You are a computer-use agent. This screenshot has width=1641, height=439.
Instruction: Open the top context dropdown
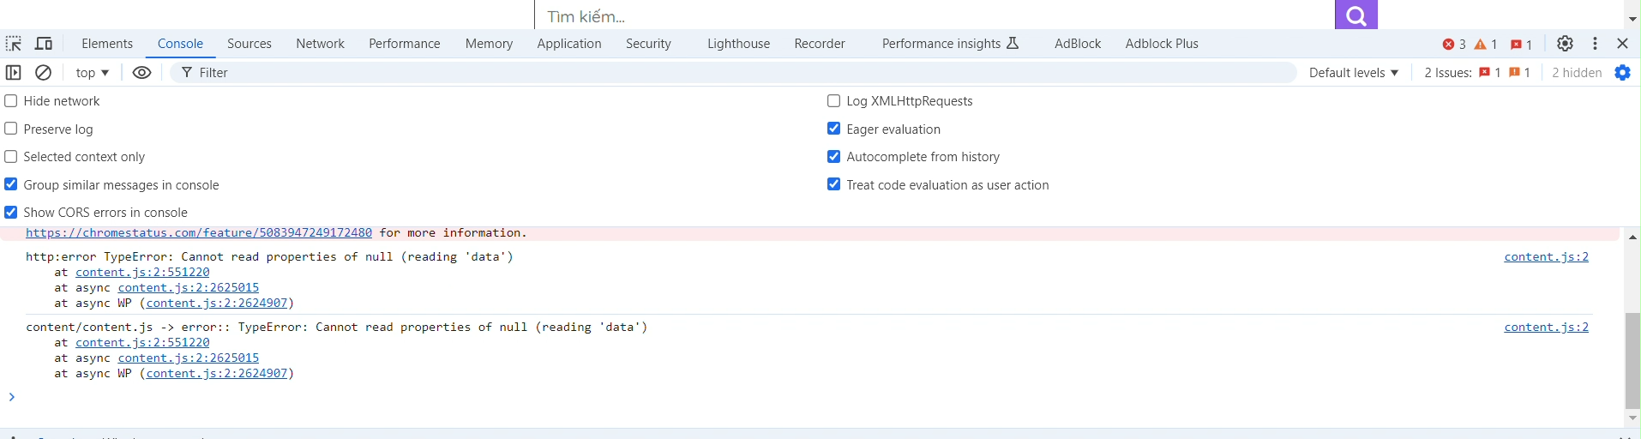tap(93, 73)
